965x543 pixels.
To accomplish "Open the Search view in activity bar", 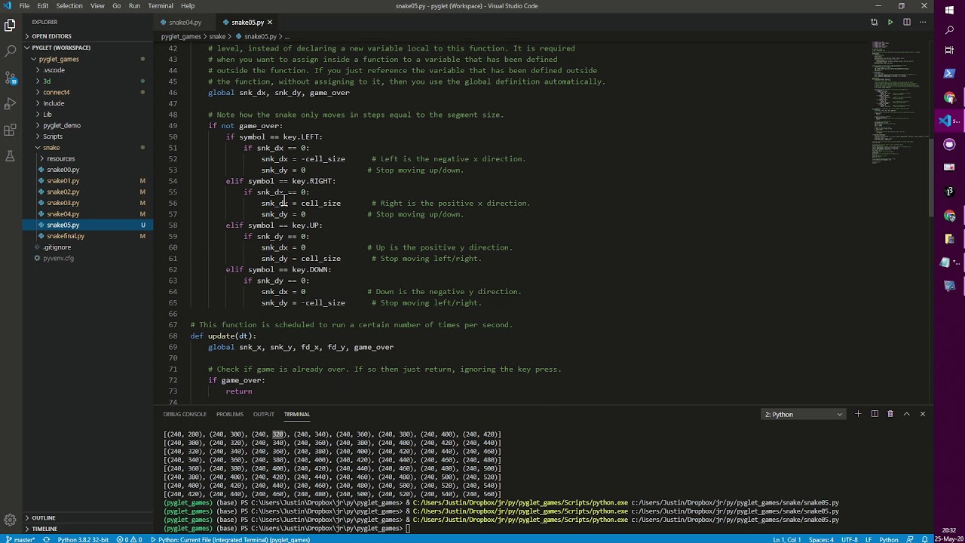I will tap(10, 51).
